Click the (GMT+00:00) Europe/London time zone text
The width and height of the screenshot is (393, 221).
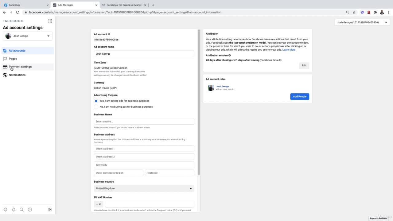[111, 68]
